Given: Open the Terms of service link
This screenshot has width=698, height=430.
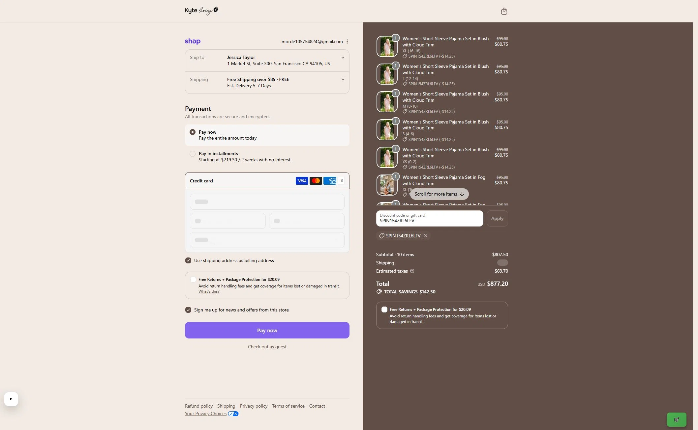Looking at the screenshot, I should coord(288,406).
